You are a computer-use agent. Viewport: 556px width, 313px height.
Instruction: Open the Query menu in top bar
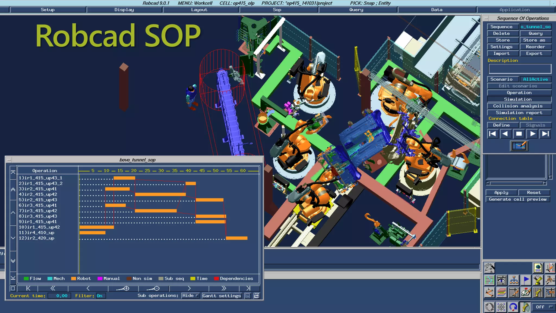coord(356,10)
